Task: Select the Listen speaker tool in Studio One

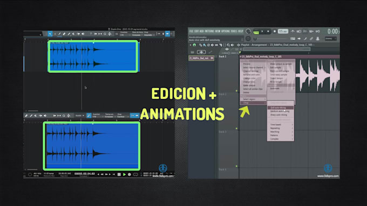Action: (x=83, y=34)
